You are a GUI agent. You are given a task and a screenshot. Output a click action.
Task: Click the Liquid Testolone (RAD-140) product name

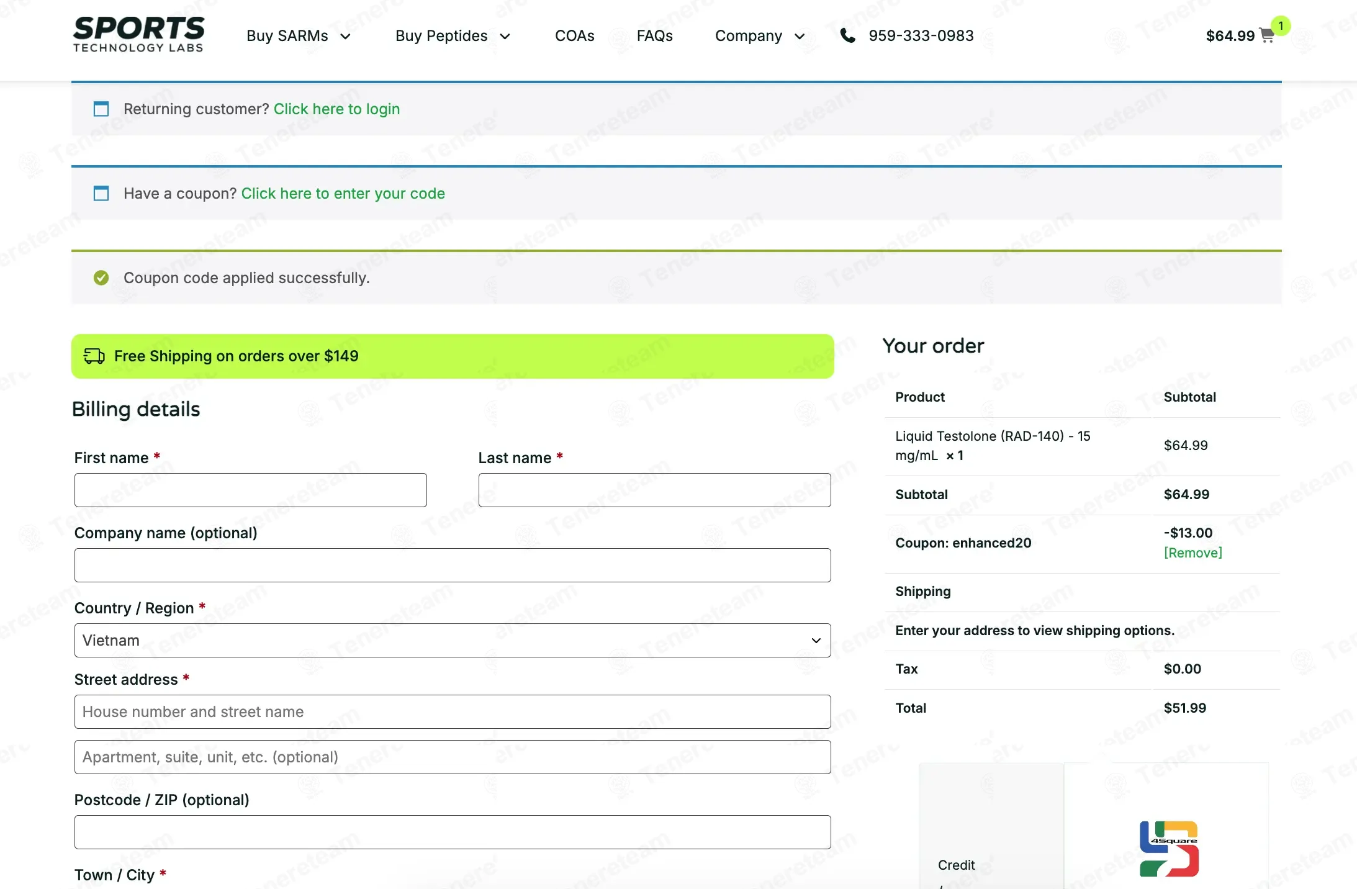coord(993,446)
